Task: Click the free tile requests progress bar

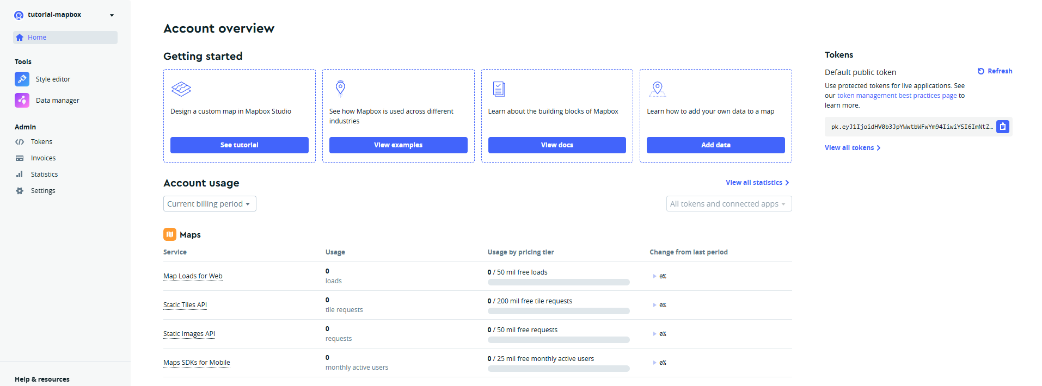Action: tap(559, 311)
